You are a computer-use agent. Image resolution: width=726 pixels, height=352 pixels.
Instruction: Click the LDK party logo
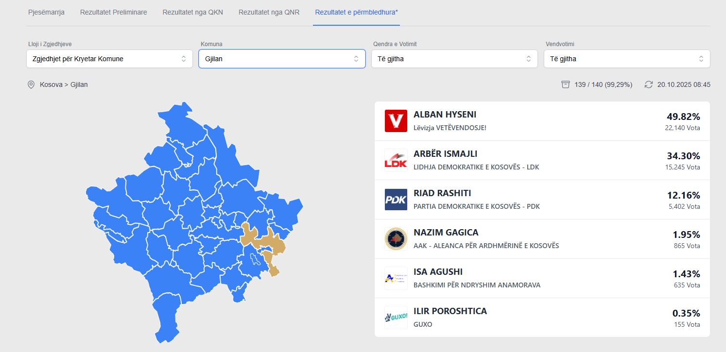click(x=396, y=160)
